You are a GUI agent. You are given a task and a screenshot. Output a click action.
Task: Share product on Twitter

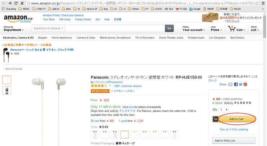[x=241, y=84]
